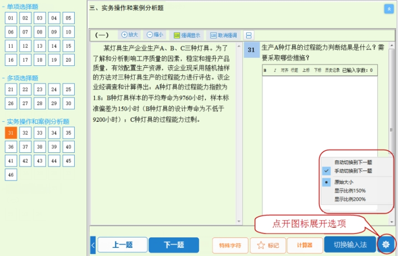Jump to question 20

68,60
